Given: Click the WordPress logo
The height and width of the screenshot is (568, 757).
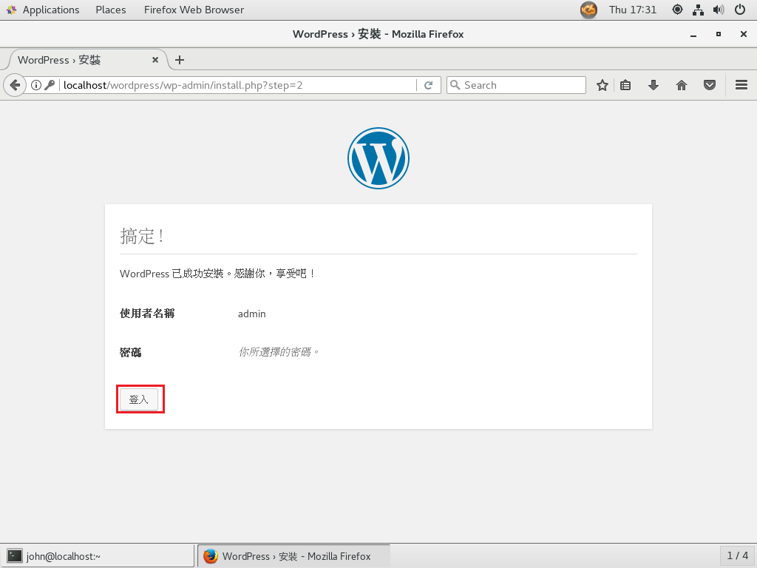Looking at the screenshot, I should (378, 158).
